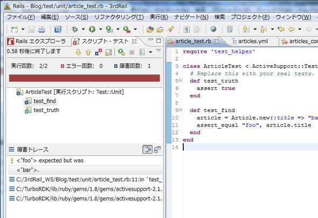
Task: Click the red test result progress bar
Action: tap(85, 78)
